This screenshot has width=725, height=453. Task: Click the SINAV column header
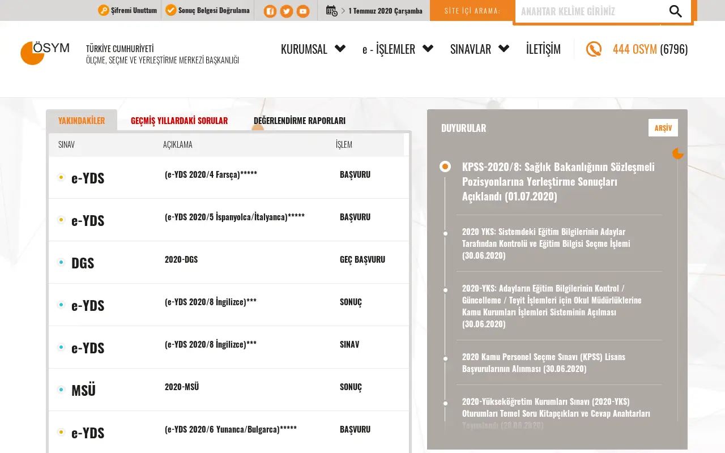(x=66, y=144)
